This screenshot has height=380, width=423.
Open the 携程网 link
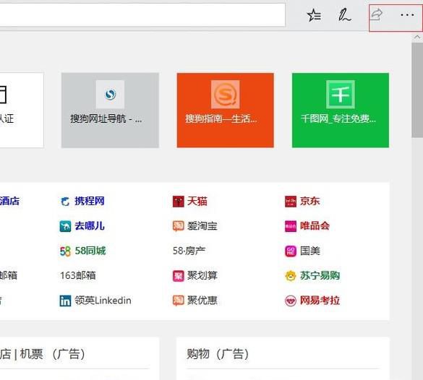[x=90, y=201]
